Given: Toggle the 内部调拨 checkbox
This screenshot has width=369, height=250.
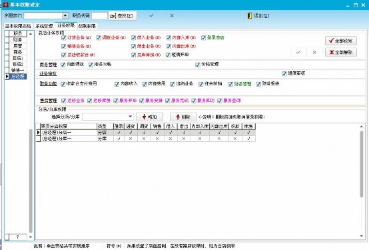Looking at the screenshot, I should coord(63,65).
